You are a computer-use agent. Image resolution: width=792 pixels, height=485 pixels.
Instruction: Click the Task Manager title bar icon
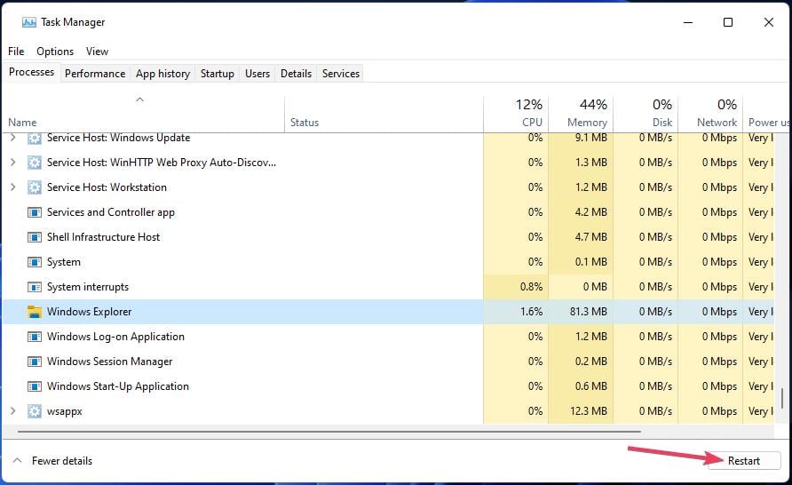[28, 22]
